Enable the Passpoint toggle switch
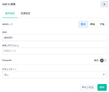Image resolution: width=109 pixels, height=92 pixels. click(103, 60)
